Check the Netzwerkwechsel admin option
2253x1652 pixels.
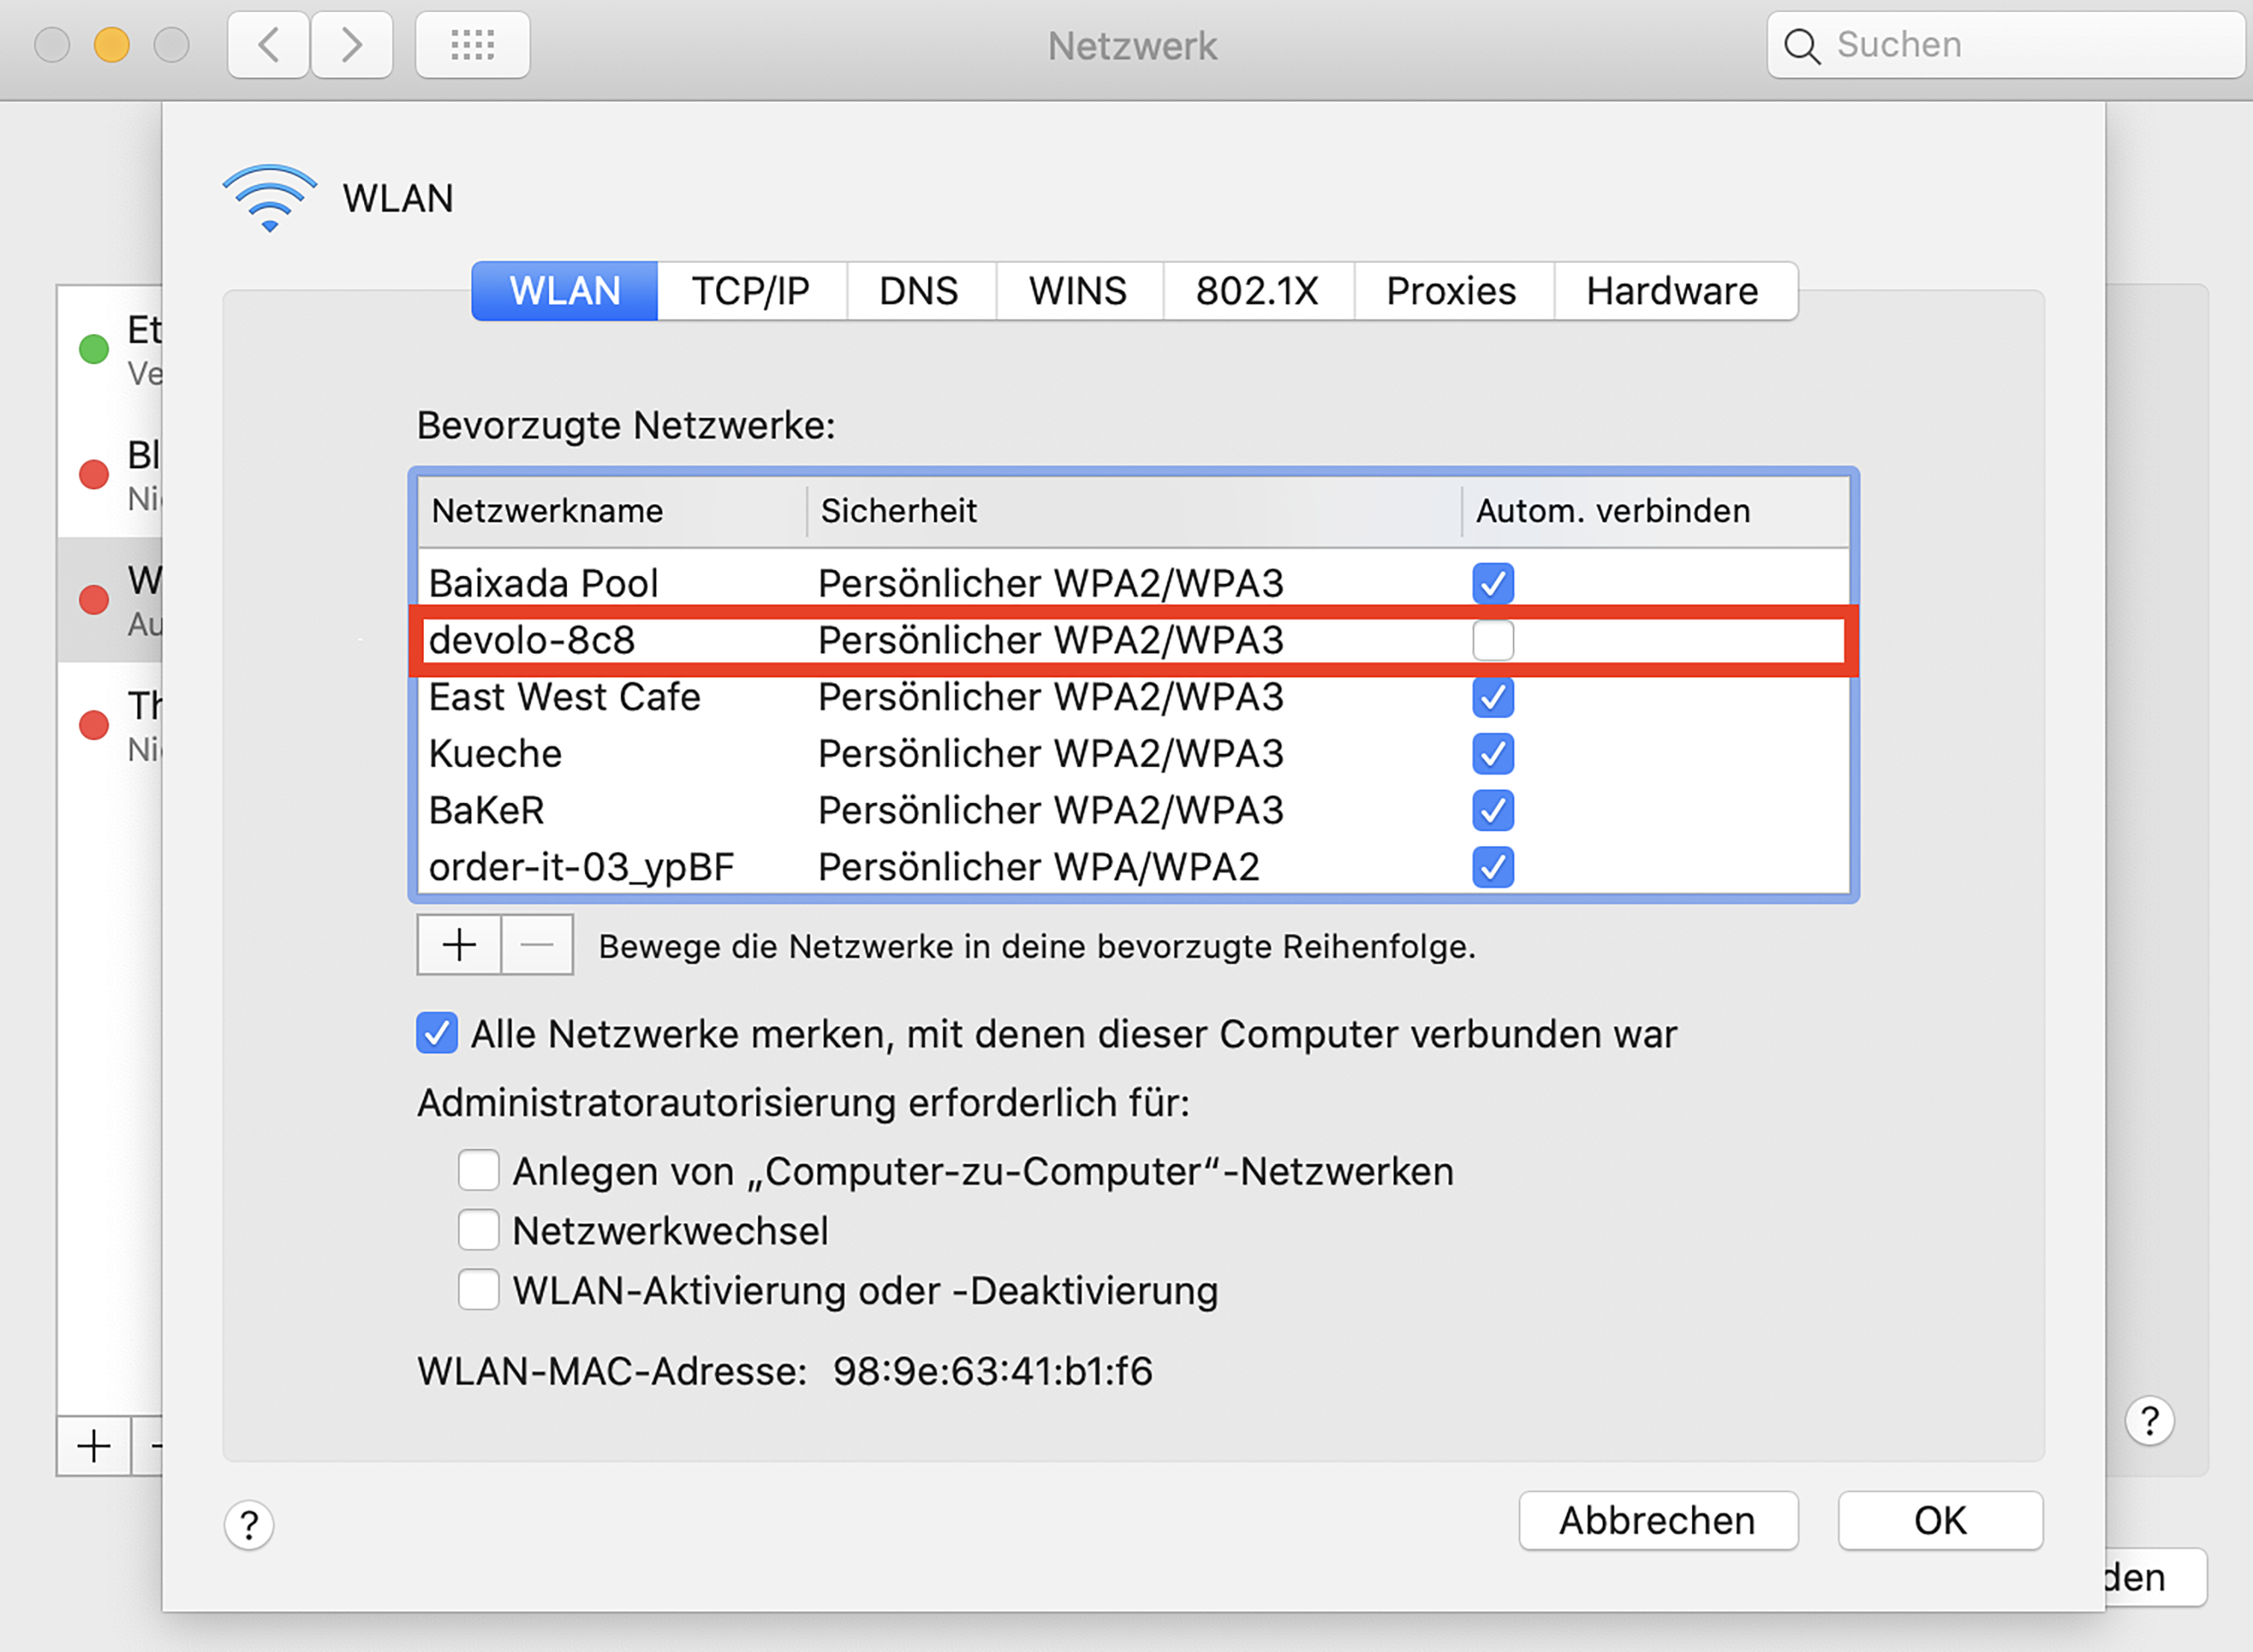[479, 1230]
